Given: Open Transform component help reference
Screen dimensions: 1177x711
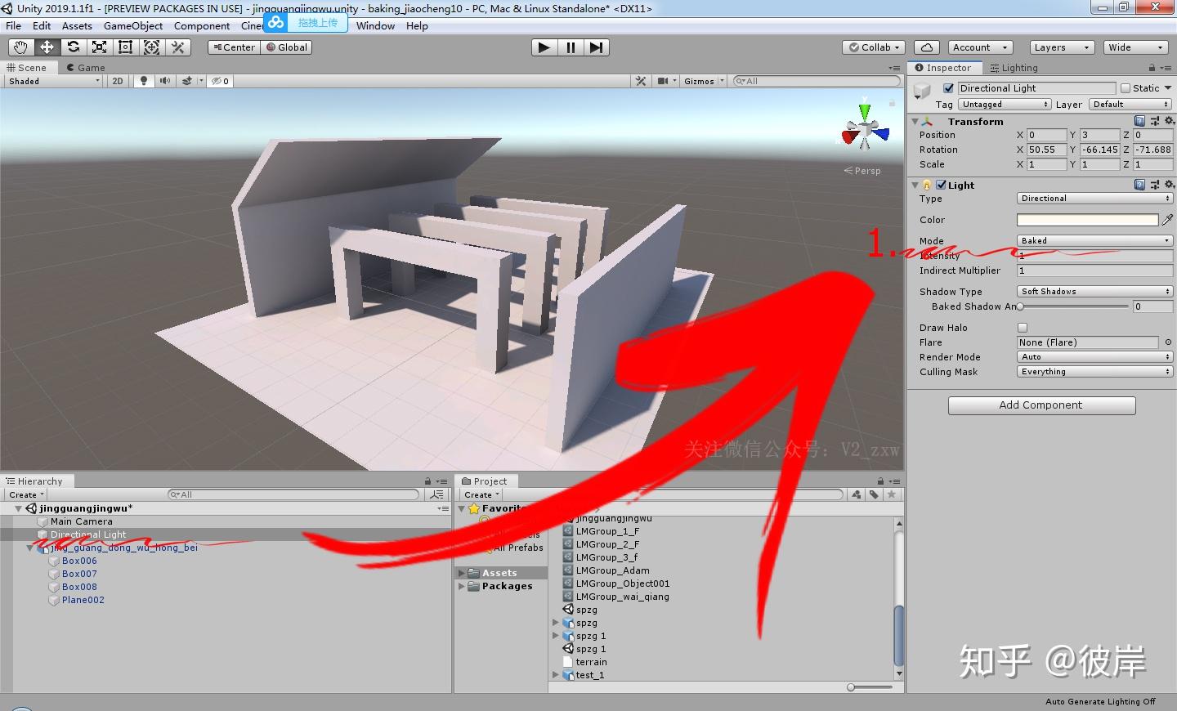Looking at the screenshot, I should (1139, 121).
